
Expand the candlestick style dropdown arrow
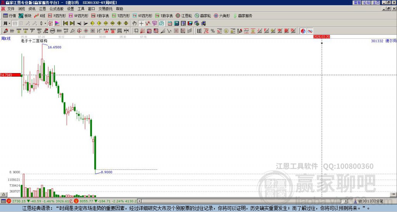tap(45, 24)
